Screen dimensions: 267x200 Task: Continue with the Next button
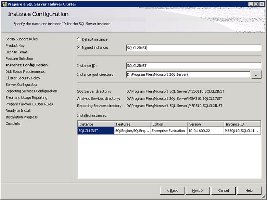click(x=198, y=191)
